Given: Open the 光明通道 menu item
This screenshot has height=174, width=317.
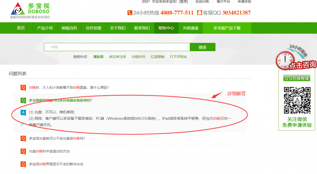Looking at the screenshot, I should (190, 28).
